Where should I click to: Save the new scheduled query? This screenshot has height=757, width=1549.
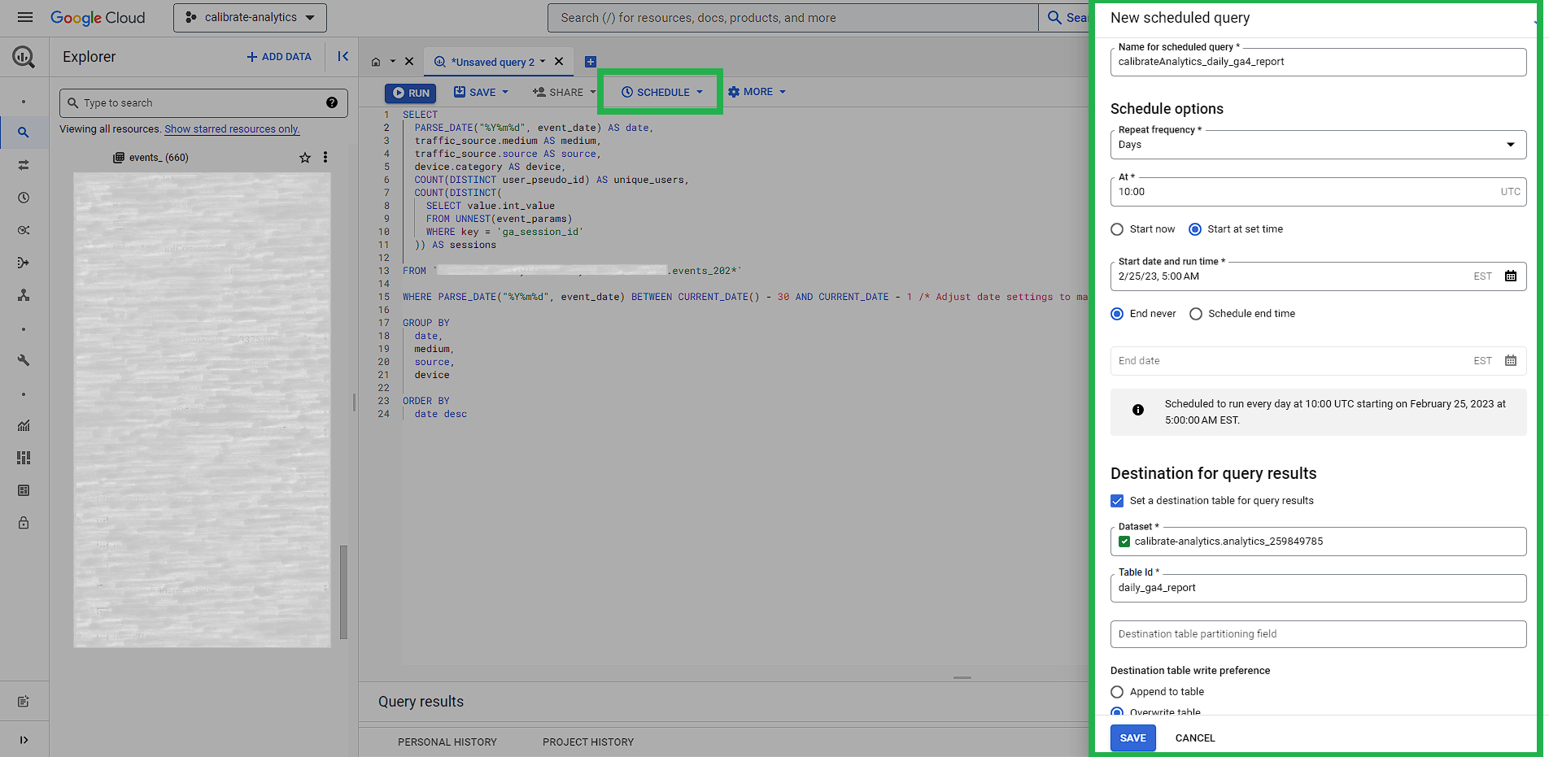click(x=1132, y=737)
